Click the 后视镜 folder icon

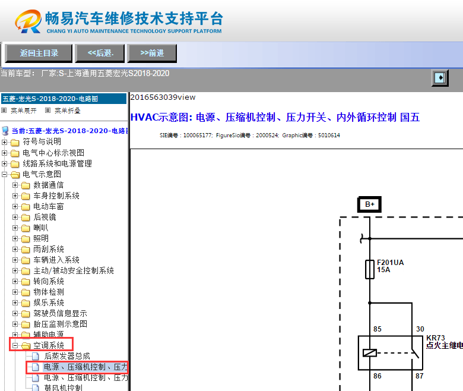(x=26, y=217)
